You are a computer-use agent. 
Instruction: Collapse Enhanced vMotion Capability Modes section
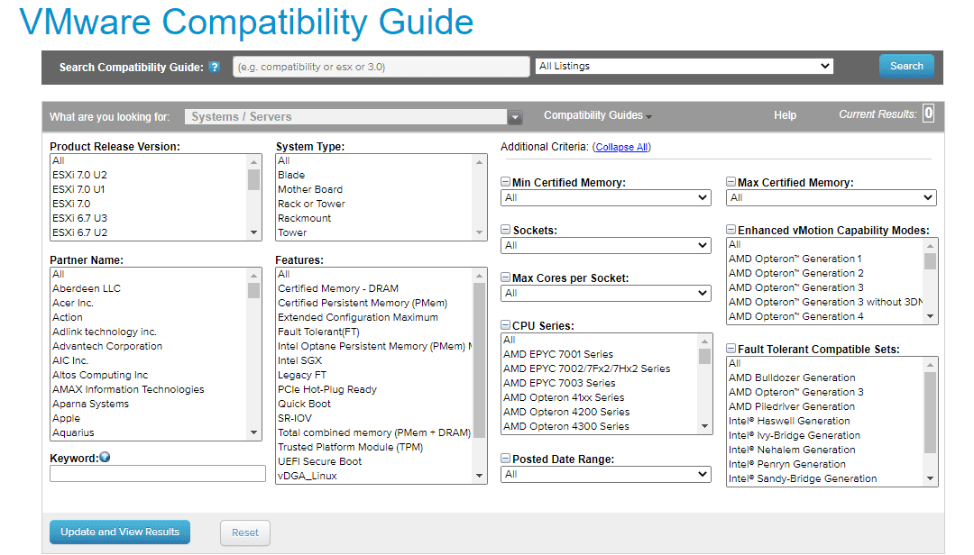(x=731, y=230)
